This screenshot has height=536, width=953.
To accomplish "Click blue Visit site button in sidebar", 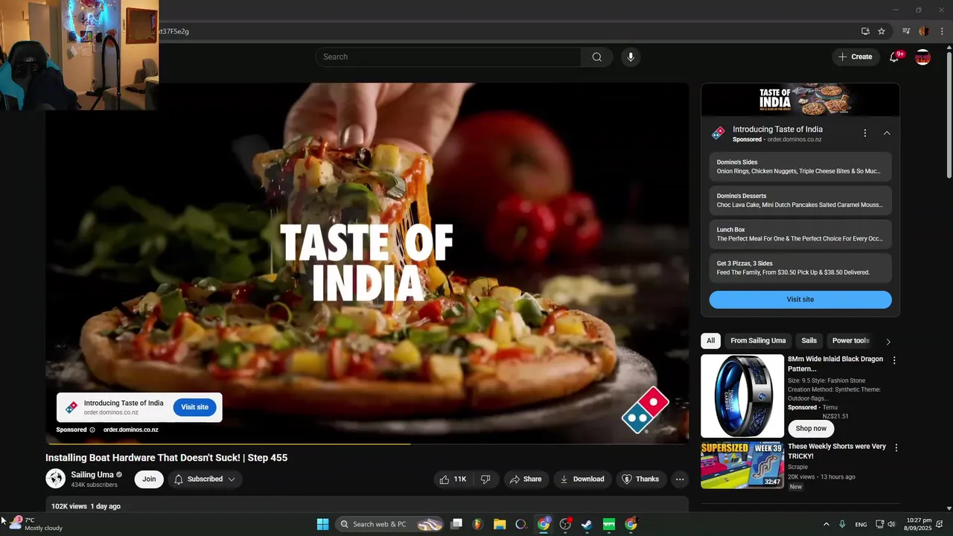I will 800,299.
